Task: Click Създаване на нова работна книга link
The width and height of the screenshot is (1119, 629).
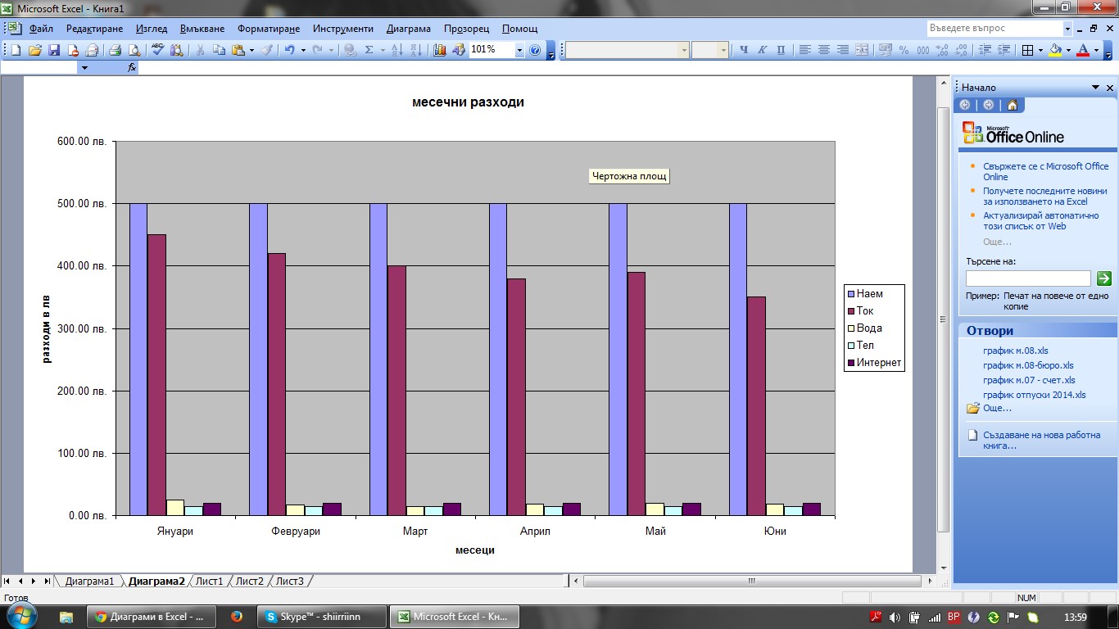Action: click(1041, 440)
